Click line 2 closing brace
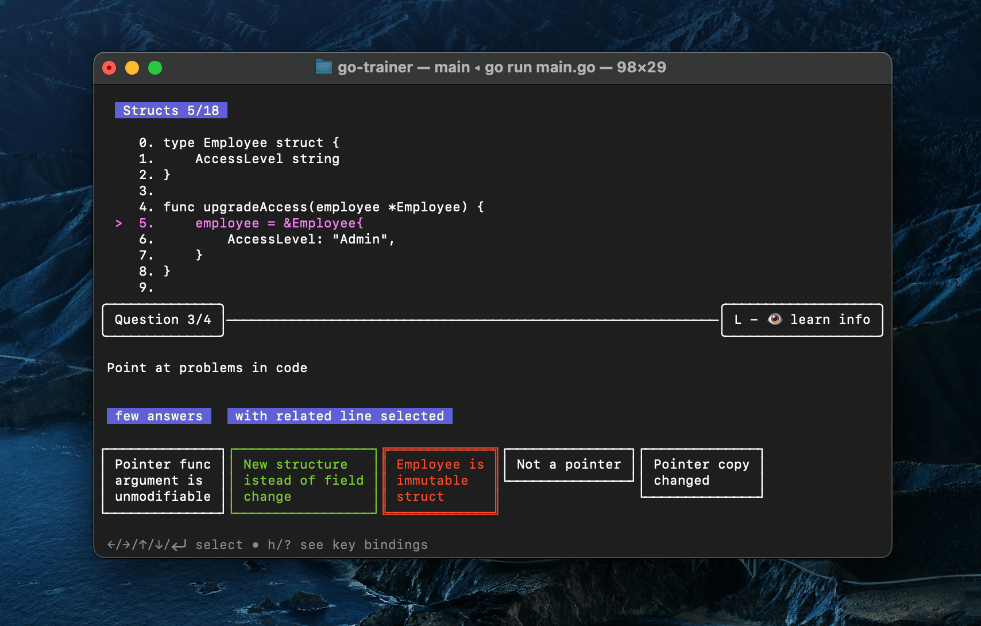The height and width of the screenshot is (626, 981). coord(167,175)
